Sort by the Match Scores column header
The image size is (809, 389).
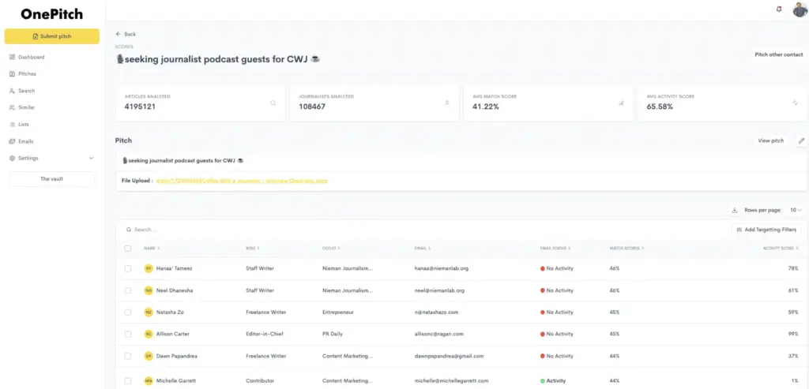(x=627, y=249)
